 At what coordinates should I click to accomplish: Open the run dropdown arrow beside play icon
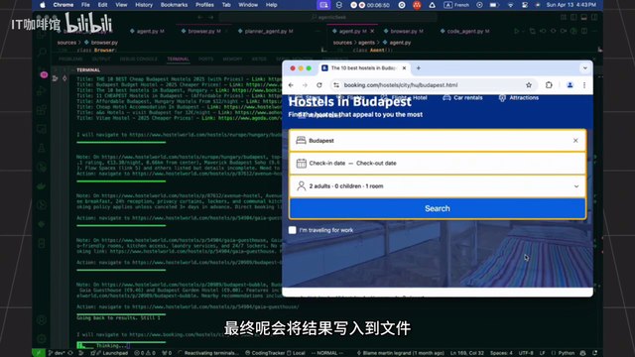tap(523, 31)
